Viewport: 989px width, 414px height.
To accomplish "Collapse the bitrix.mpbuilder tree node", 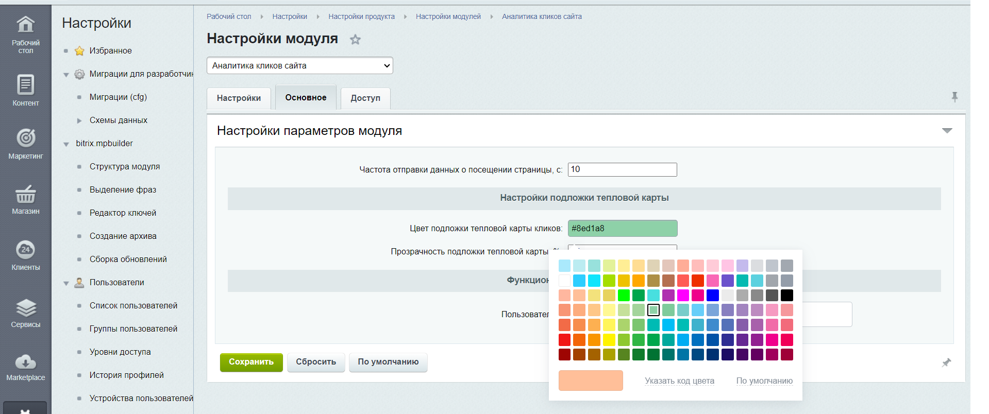I will click(x=66, y=144).
